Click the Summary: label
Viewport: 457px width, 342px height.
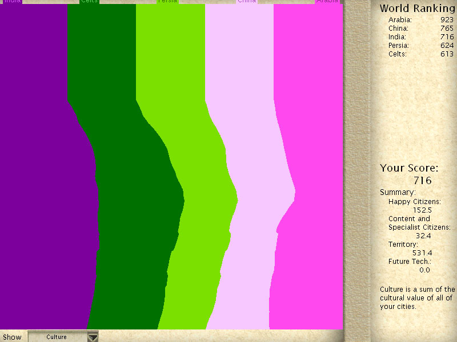pos(398,192)
